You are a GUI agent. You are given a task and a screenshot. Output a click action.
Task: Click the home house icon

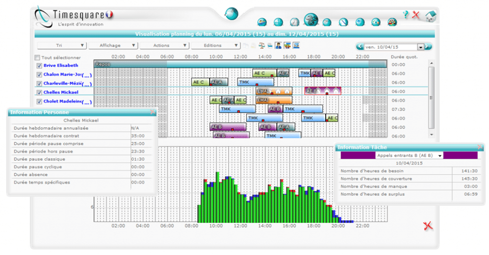pos(430,16)
